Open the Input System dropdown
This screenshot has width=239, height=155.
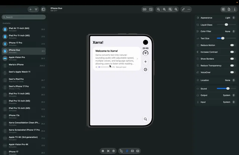pyautogui.click(x=229, y=102)
